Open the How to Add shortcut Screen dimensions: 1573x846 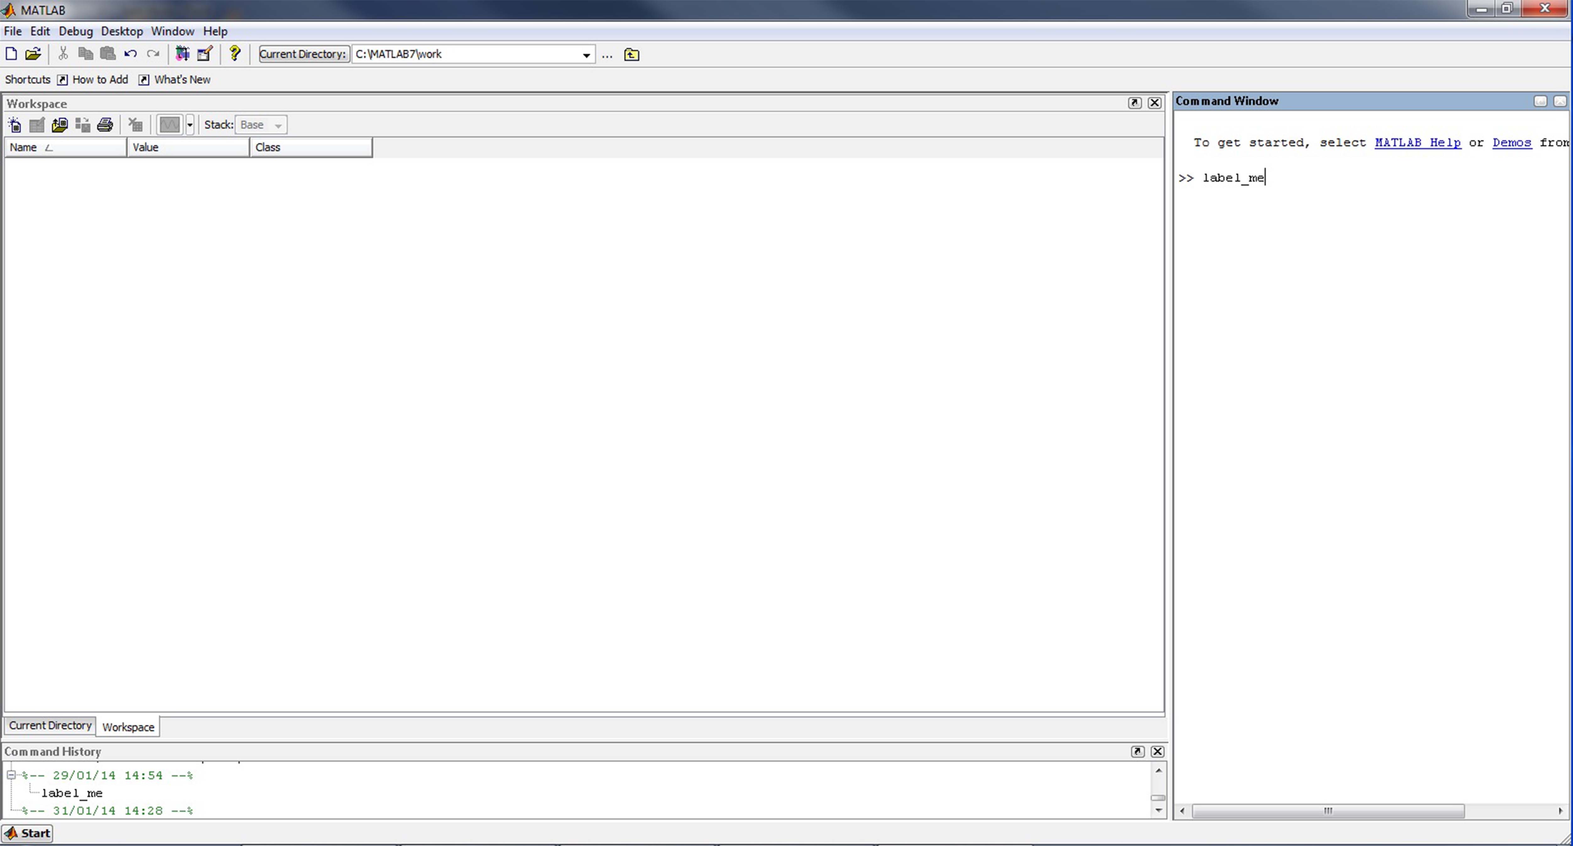[93, 79]
